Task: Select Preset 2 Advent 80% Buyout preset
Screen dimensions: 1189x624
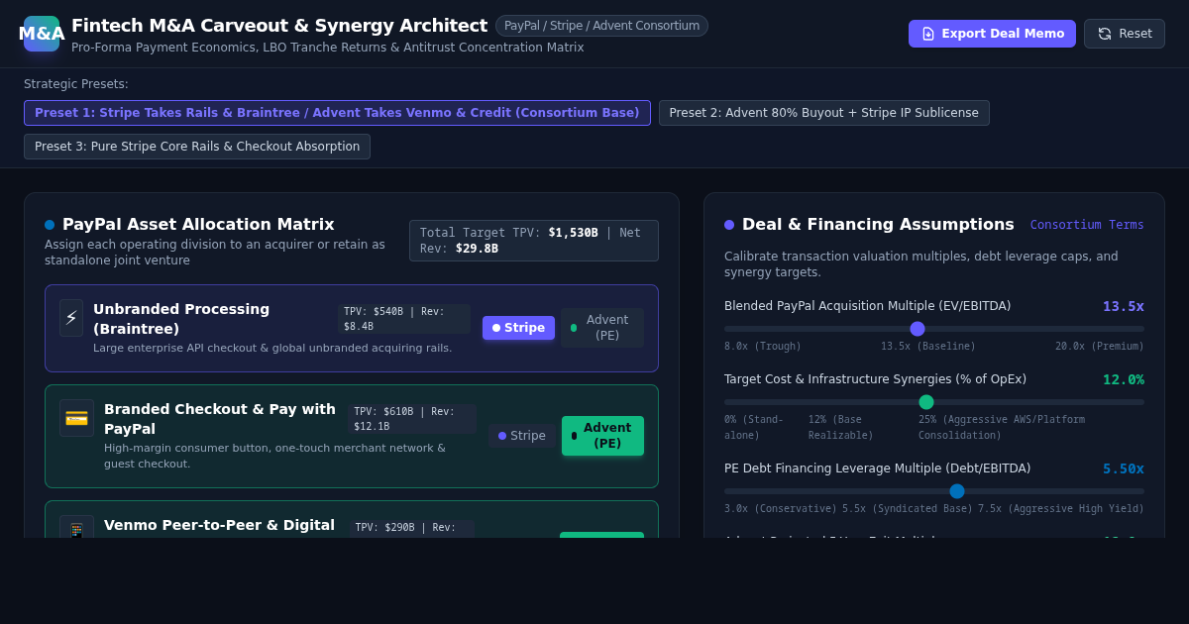Action: click(x=823, y=113)
